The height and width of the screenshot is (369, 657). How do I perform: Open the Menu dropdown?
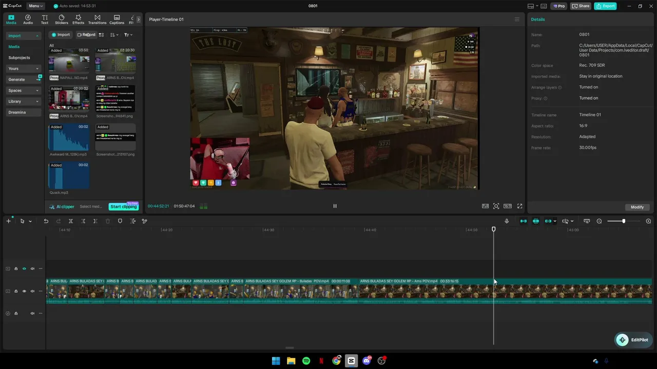coord(35,6)
